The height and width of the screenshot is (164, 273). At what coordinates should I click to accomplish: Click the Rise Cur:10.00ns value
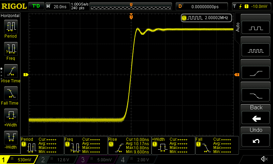(138, 139)
